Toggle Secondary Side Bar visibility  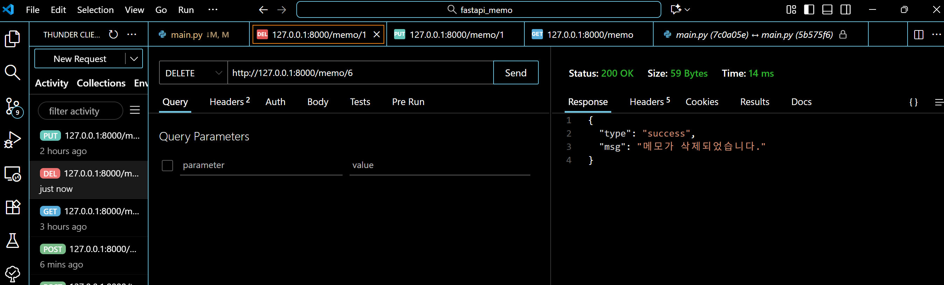pyautogui.click(x=846, y=10)
